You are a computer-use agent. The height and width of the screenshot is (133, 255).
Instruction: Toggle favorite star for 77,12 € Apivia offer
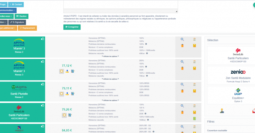click(x=61, y=71)
